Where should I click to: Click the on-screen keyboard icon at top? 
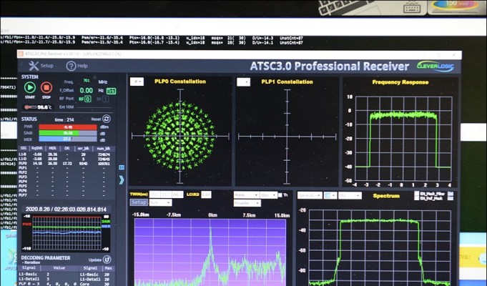(x=412, y=7)
